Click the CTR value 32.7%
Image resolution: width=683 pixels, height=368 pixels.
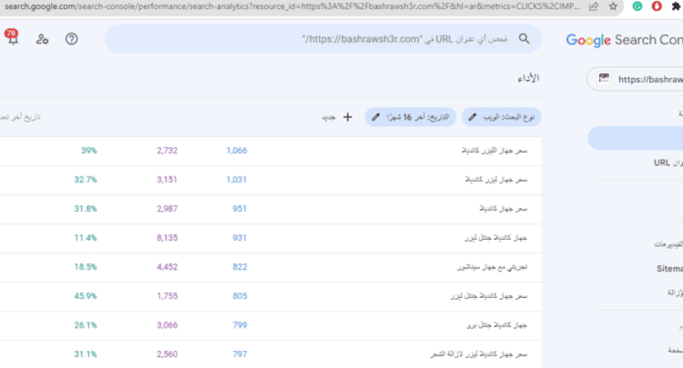pyautogui.click(x=86, y=179)
